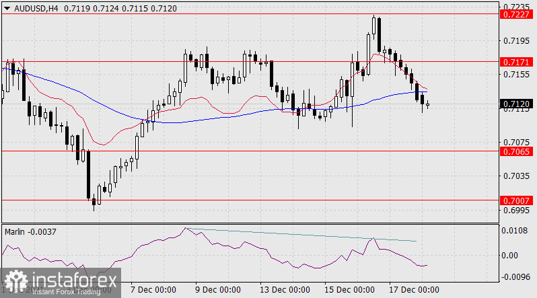Select the 0.7155 price scale value
Viewport: 537px width, 298px height.
tap(516, 74)
